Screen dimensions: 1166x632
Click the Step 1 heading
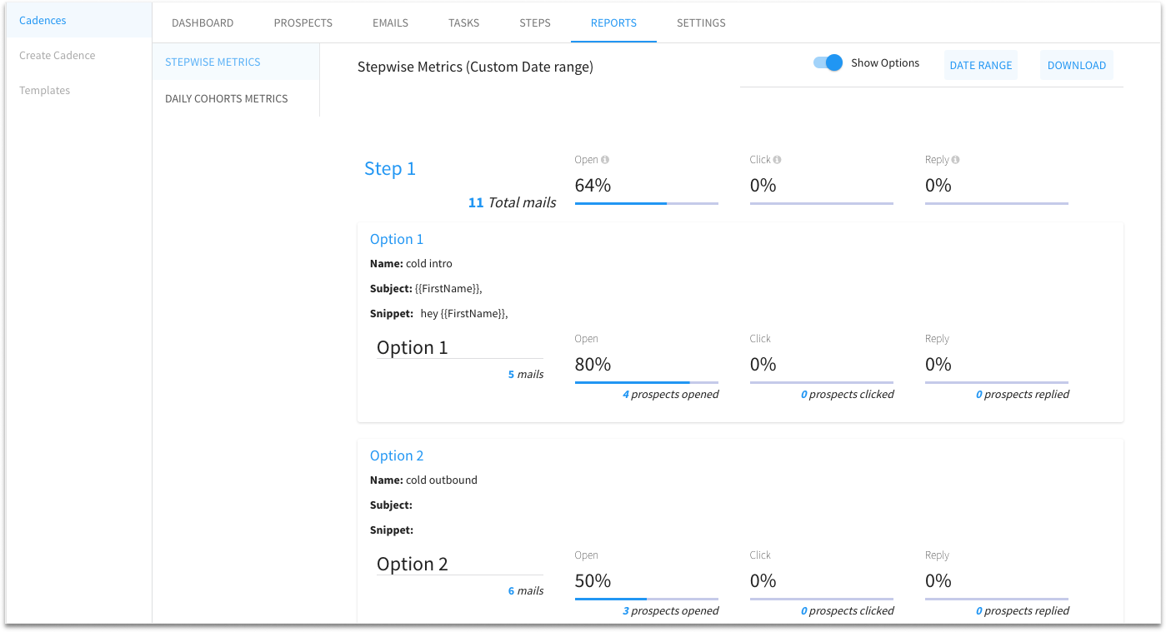pos(390,168)
